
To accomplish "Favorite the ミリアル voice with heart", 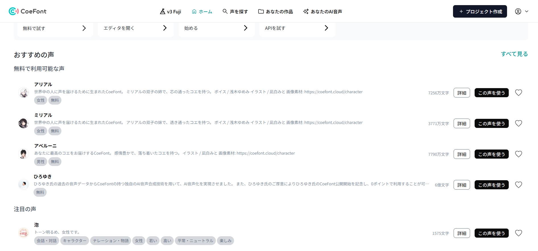I will (x=518, y=123).
